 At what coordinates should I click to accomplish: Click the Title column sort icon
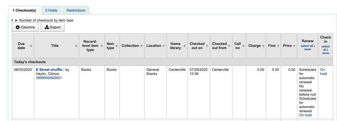(x=76, y=46)
